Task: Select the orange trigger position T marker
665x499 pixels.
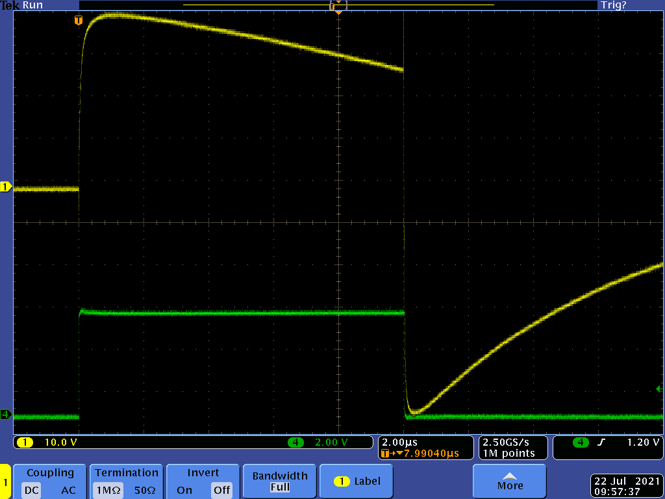Action: pyautogui.click(x=79, y=20)
